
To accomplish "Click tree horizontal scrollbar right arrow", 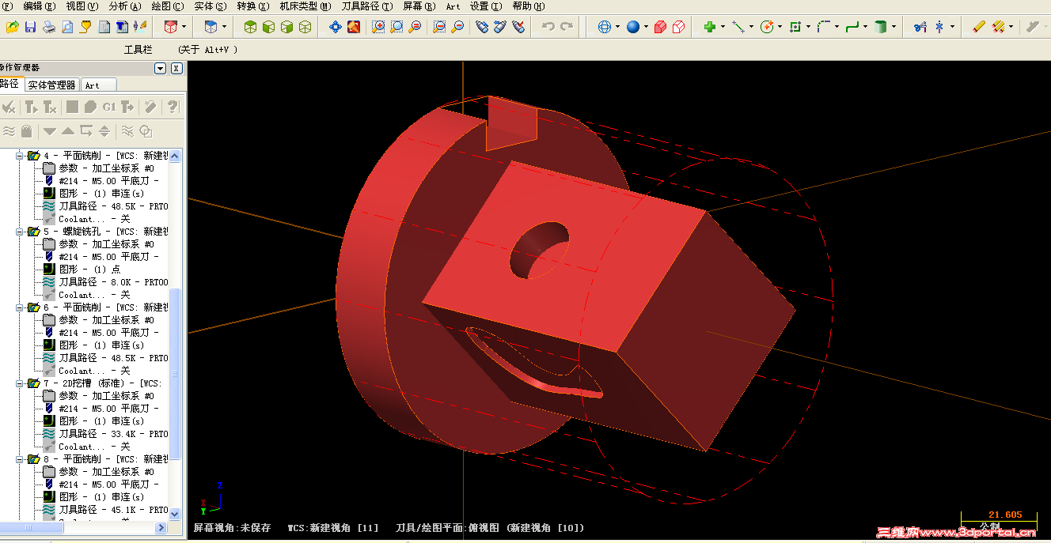I will tap(161, 527).
